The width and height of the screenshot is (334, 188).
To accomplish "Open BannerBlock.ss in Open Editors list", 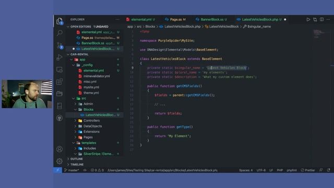I will point(95,43).
